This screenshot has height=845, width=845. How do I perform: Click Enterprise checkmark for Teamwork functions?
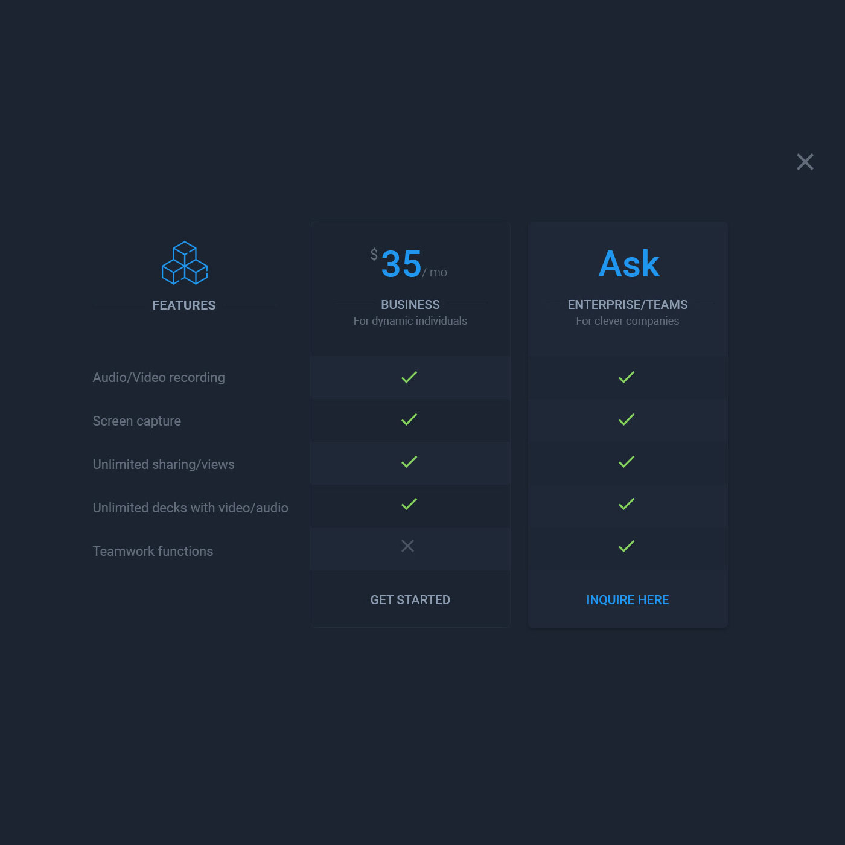pyautogui.click(x=627, y=546)
